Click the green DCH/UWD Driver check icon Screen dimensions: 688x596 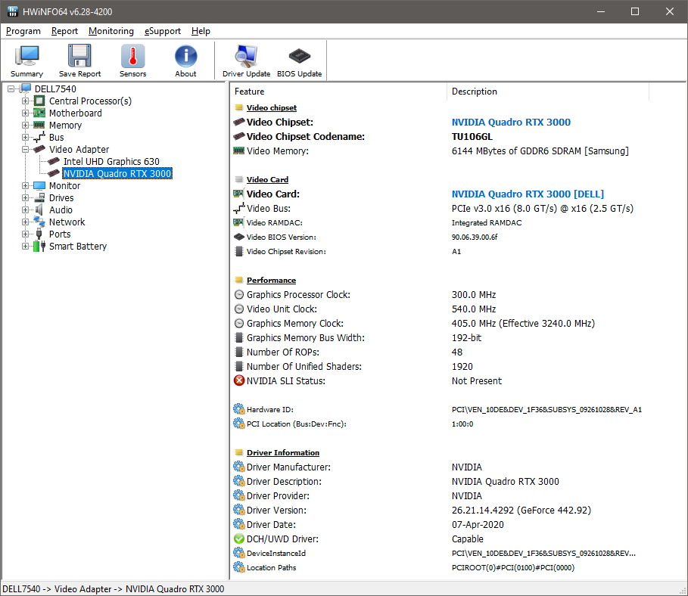tap(239, 539)
